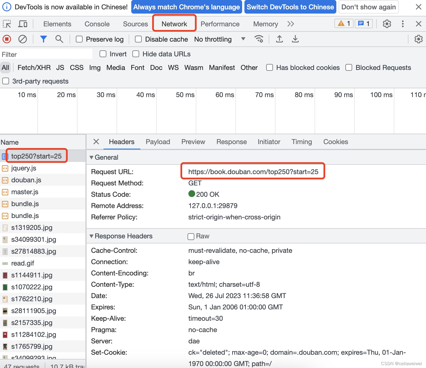Open the Performance panel
The image size is (426, 368).
220,24
